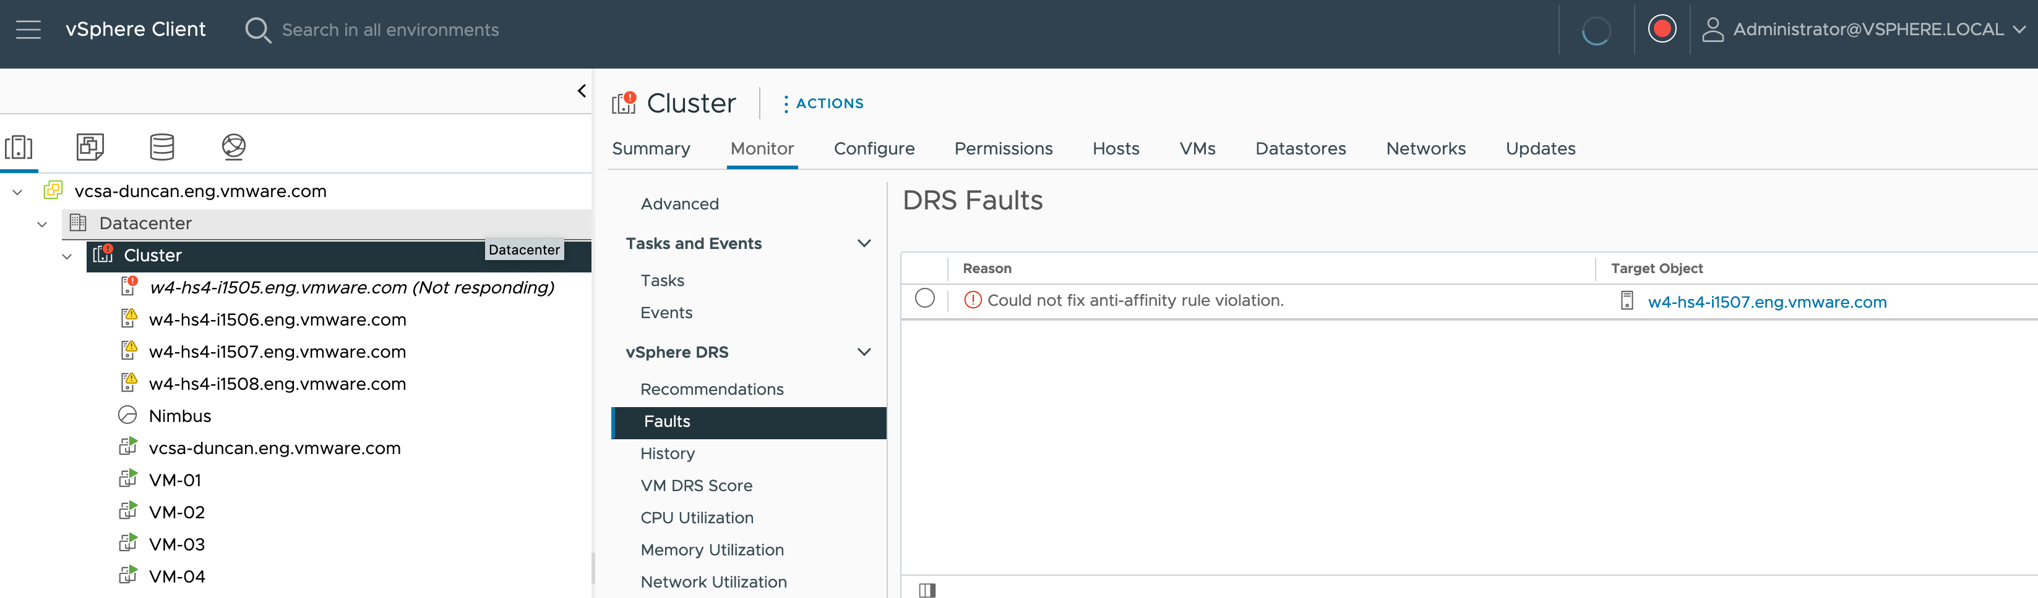Open the Datastores tab
Image resolution: width=2038 pixels, height=598 pixels.
pyautogui.click(x=1301, y=148)
